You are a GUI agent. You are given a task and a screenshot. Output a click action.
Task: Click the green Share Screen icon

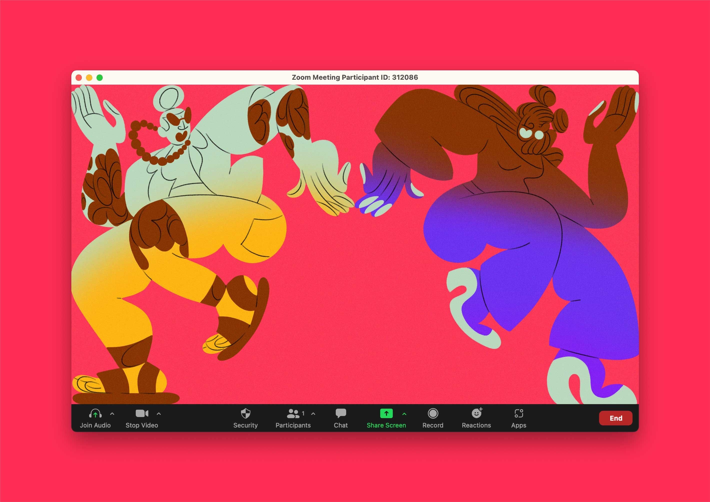click(x=386, y=414)
